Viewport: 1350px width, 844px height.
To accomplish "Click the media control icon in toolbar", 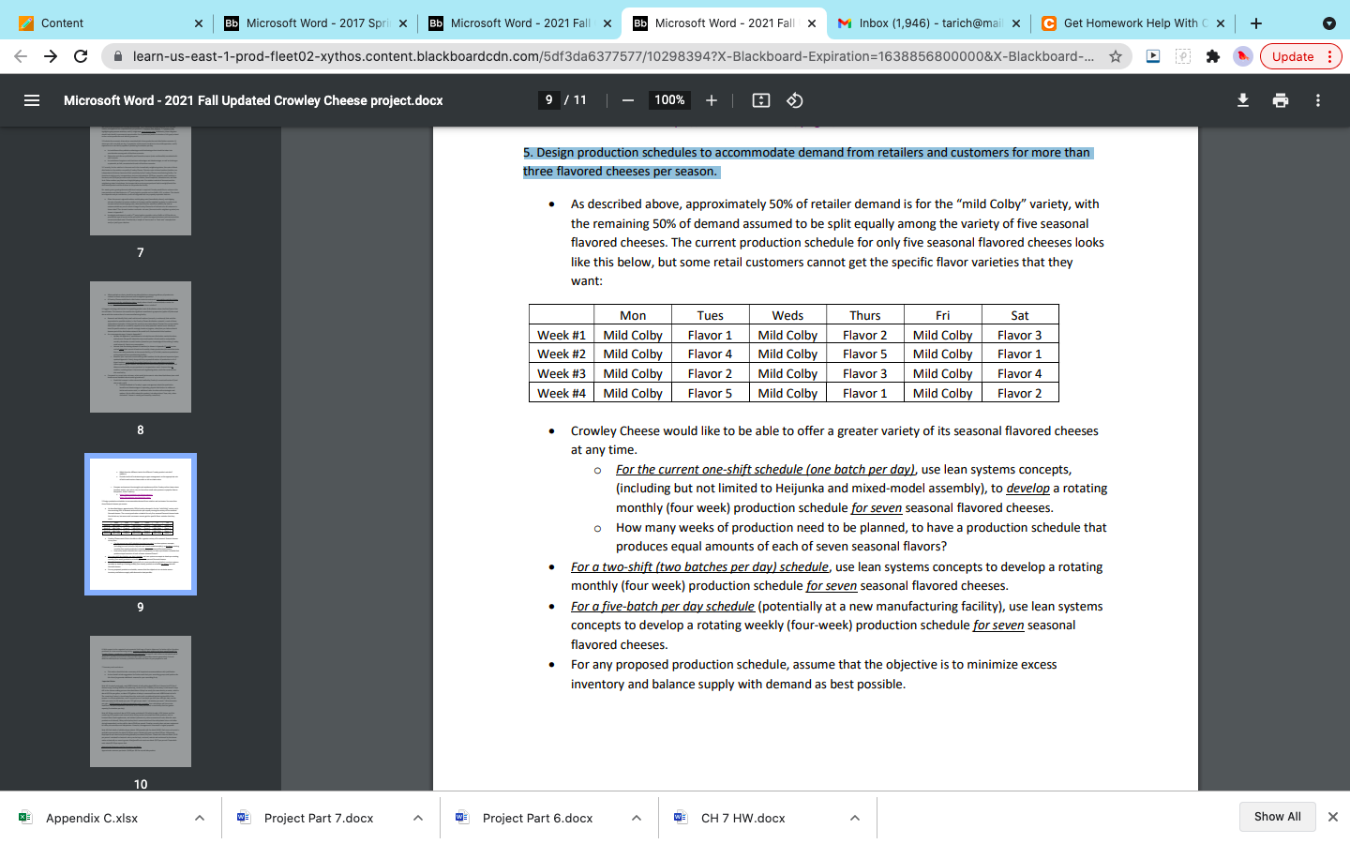I will pos(1153,56).
